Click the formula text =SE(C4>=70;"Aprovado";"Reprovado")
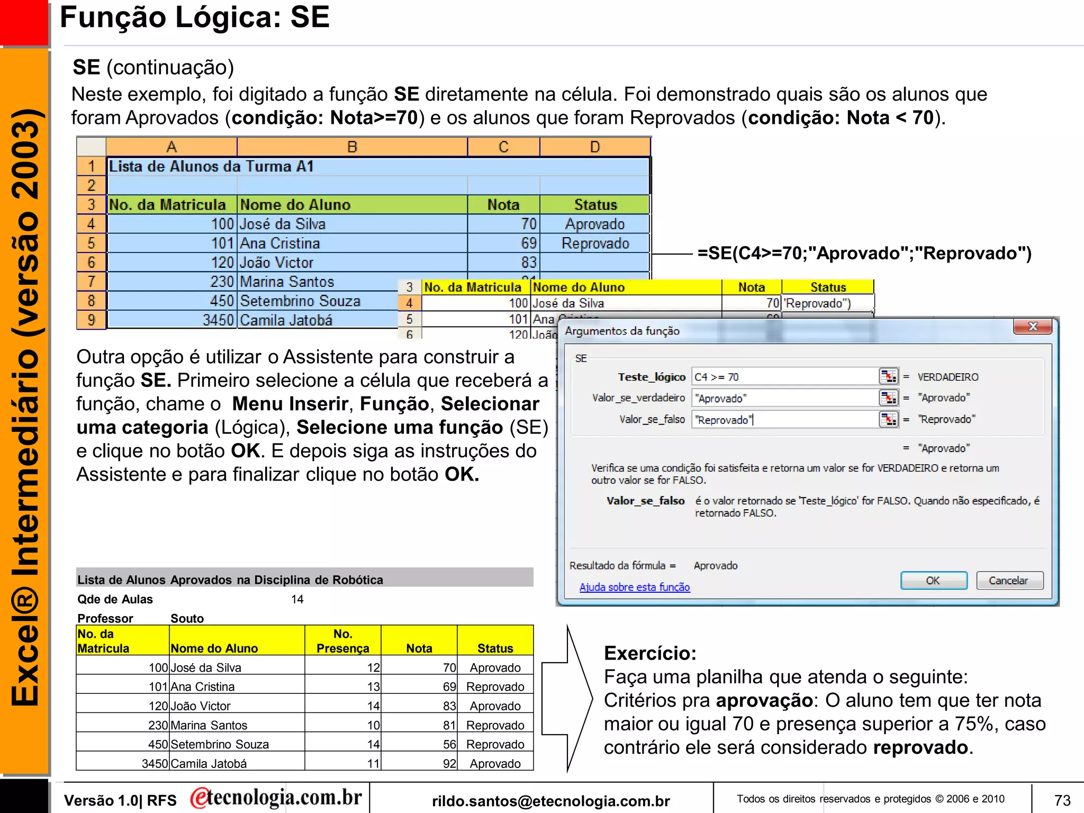 coord(864,253)
